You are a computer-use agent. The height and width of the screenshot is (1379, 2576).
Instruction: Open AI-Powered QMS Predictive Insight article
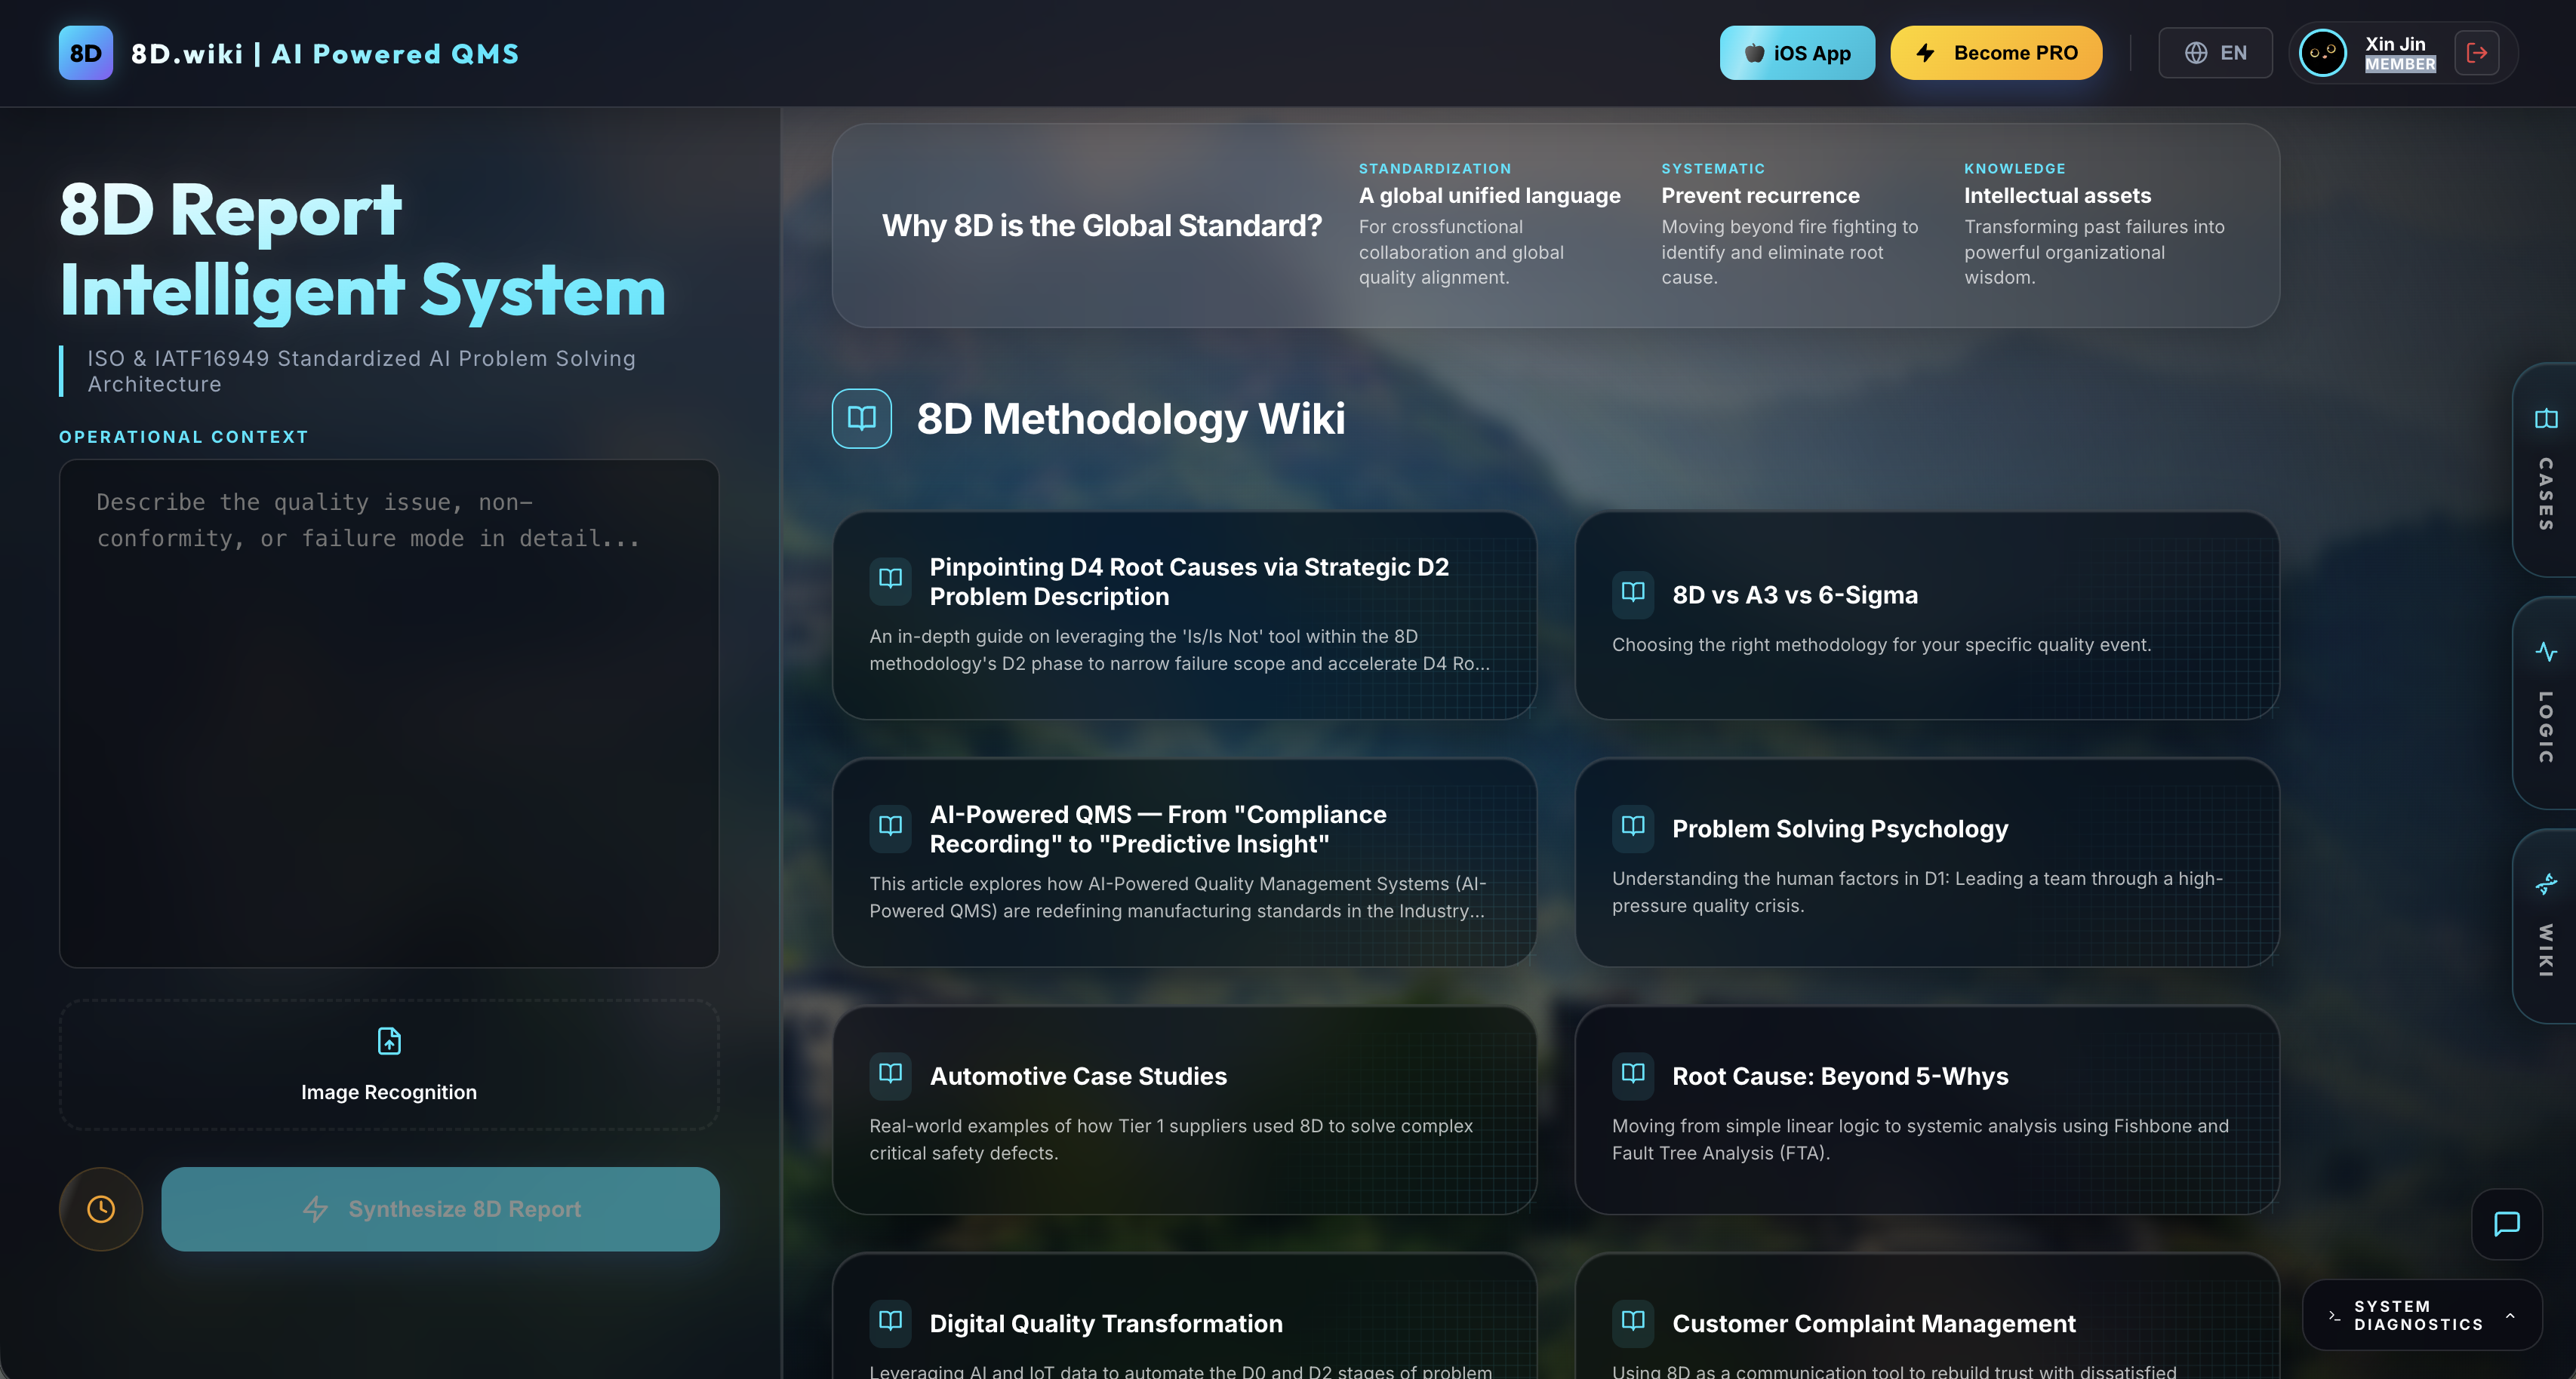coord(1184,862)
